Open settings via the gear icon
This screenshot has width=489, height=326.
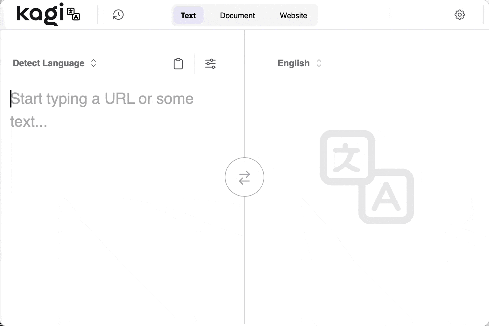tap(459, 15)
